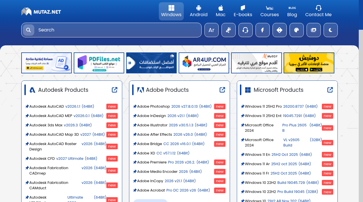Viewport: 363px width, 202px height.
Task: Open Autodesk AutoCAD v2026.1.1 link
Action: click(x=62, y=107)
